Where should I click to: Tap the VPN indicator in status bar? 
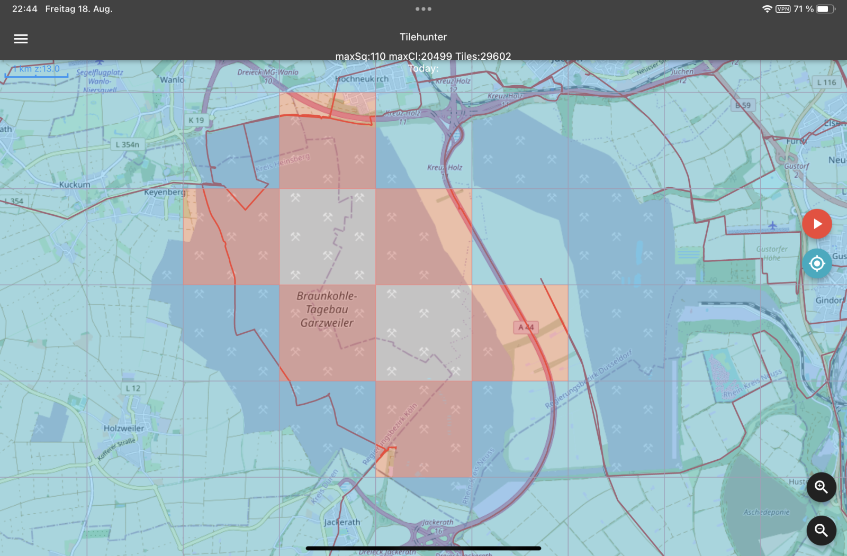pos(783,9)
